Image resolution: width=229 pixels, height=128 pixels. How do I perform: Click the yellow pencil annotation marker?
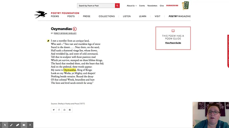[x=48, y=41]
